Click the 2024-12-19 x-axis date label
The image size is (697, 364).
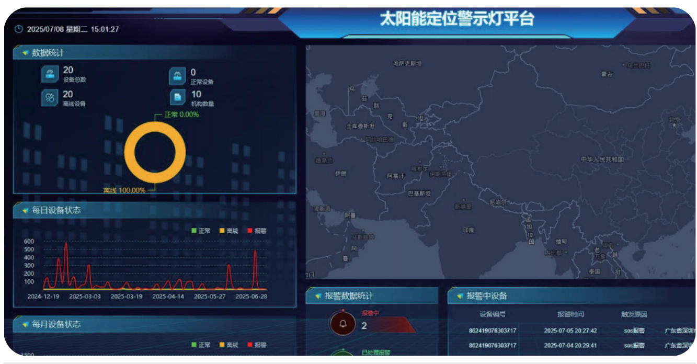coord(43,297)
